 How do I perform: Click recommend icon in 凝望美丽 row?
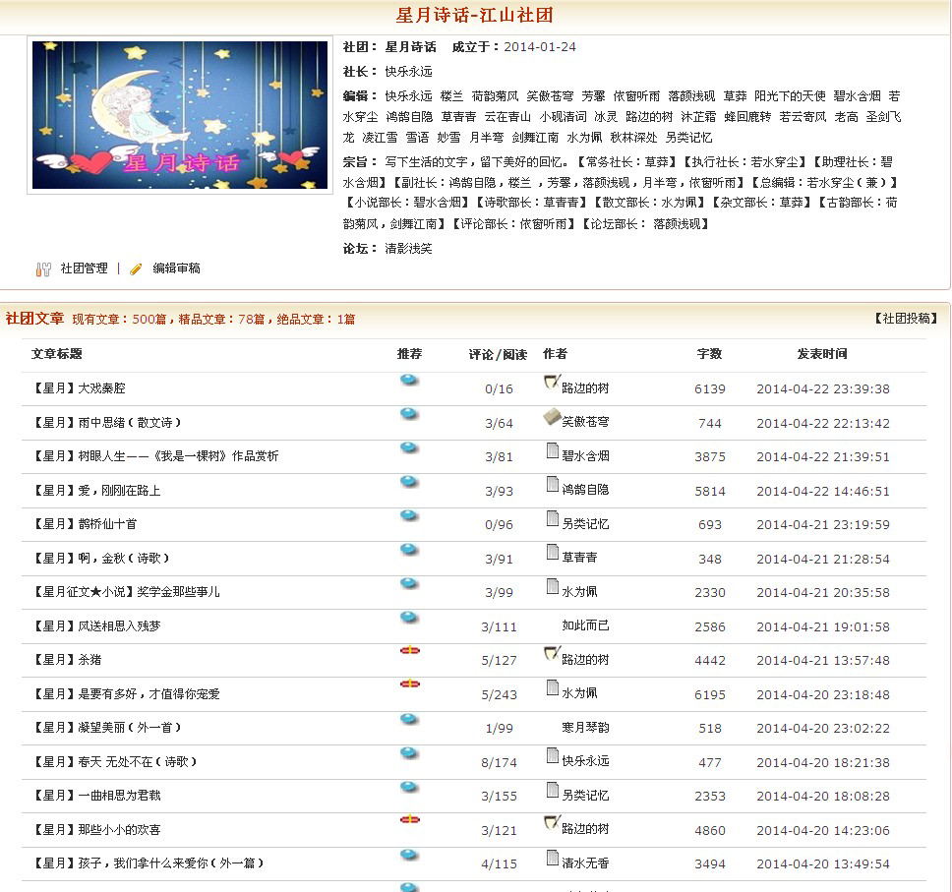[410, 719]
